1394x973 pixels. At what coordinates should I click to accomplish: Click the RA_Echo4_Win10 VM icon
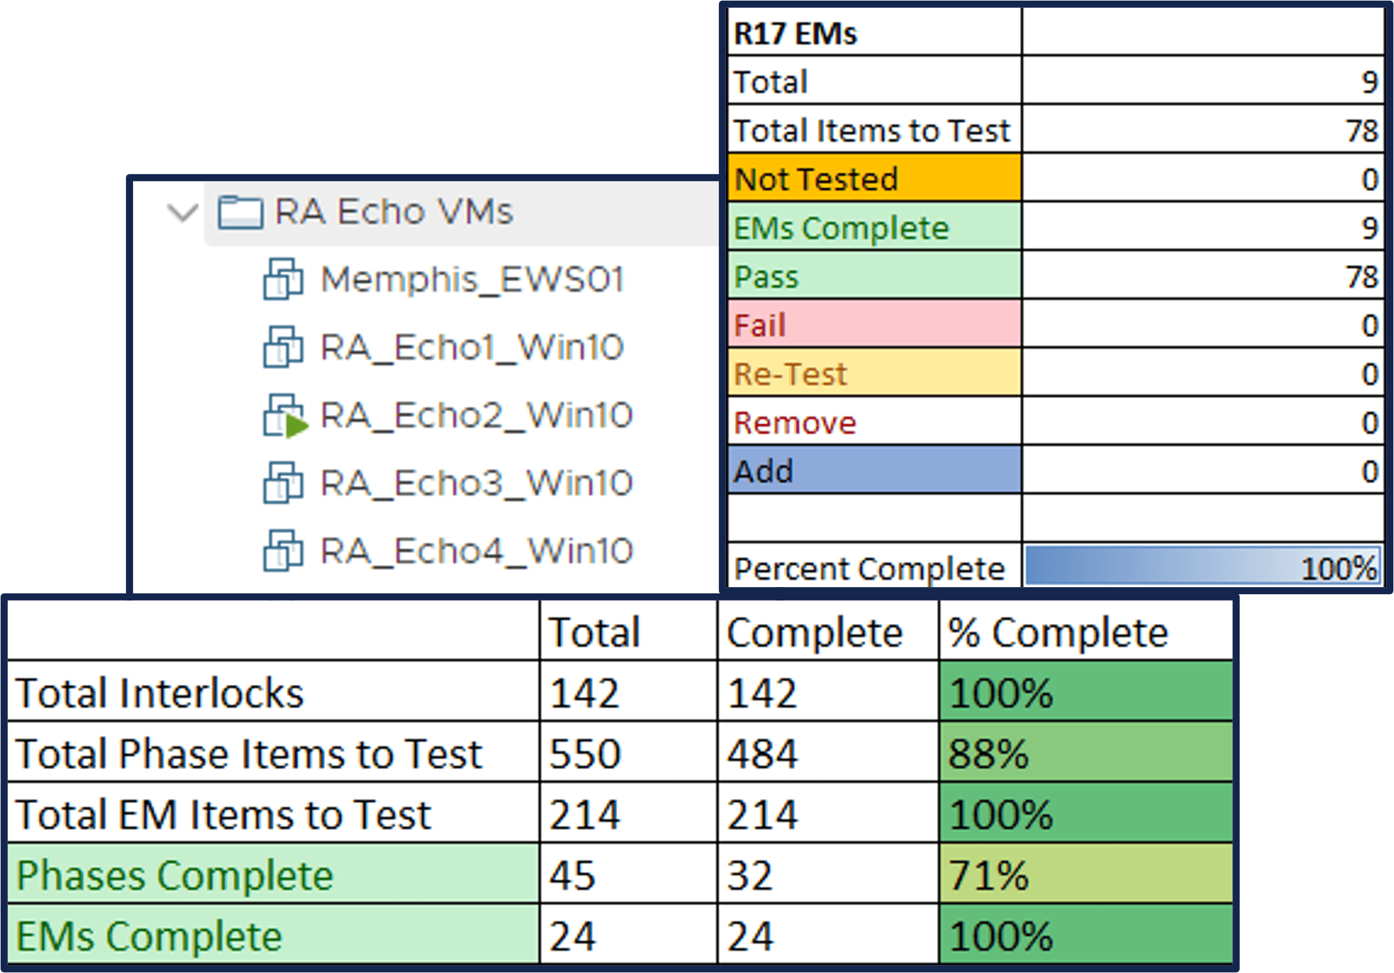pyautogui.click(x=283, y=551)
